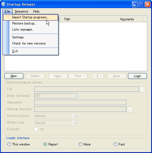
Task: Close the Startup Delayer window
Action: tap(148, 4)
